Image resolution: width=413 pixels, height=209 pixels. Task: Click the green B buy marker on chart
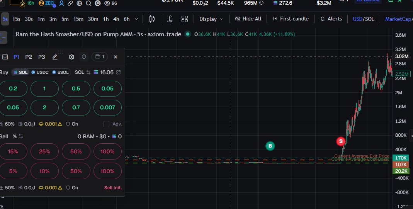(x=270, y=146)
